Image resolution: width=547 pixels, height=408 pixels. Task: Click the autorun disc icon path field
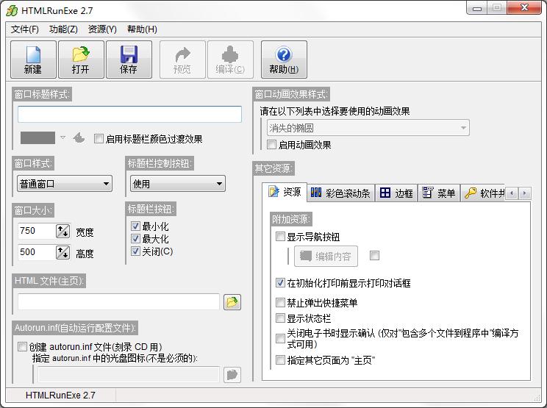tap(129, 375)
